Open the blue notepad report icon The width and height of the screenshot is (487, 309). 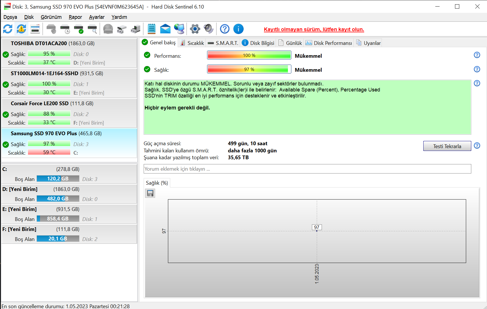tap(151, 29)
